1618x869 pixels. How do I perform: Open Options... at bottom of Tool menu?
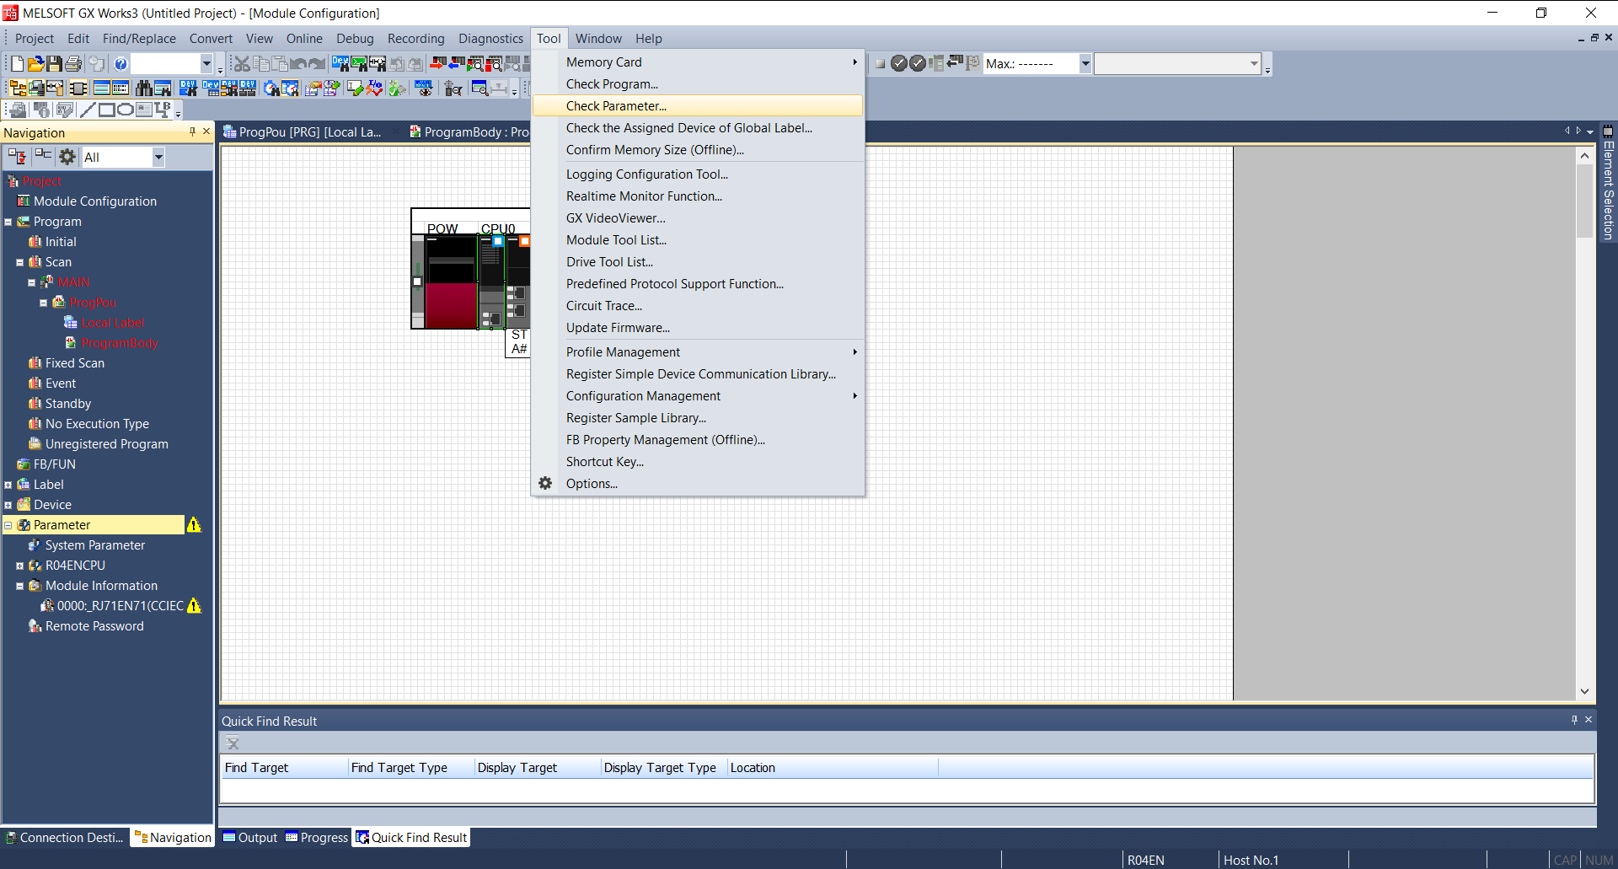[698, 484]
